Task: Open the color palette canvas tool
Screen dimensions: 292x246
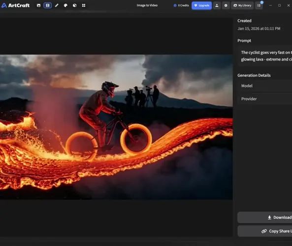Action: click(x=65, y=5)
